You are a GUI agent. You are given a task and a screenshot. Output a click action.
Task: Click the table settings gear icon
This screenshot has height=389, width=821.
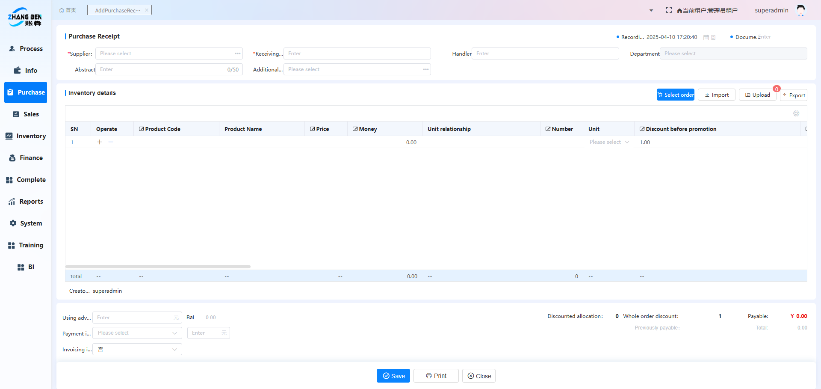pos(796,113)
